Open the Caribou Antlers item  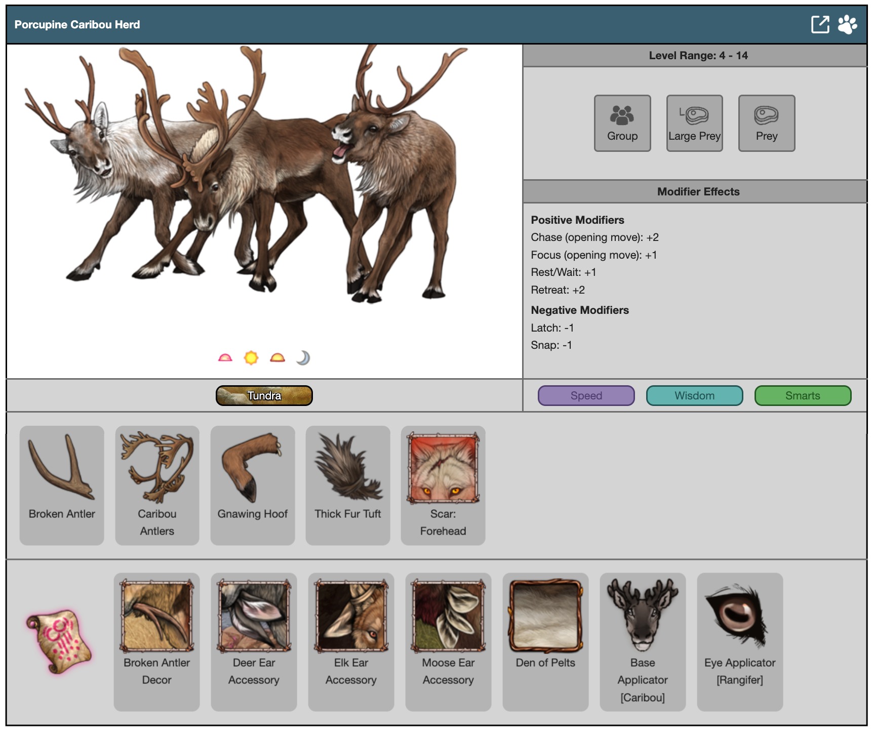(157, 484)
